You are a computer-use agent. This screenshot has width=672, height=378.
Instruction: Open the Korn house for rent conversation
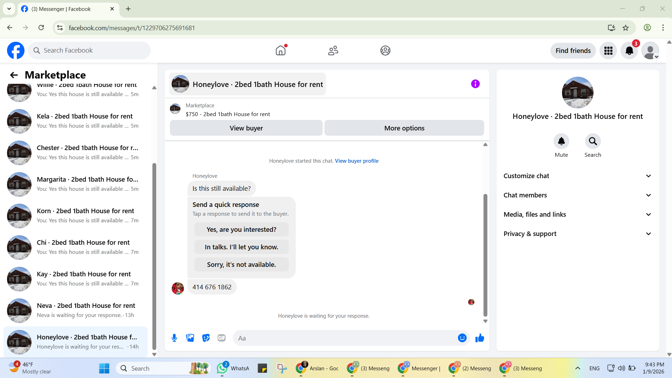click(75, 216)
